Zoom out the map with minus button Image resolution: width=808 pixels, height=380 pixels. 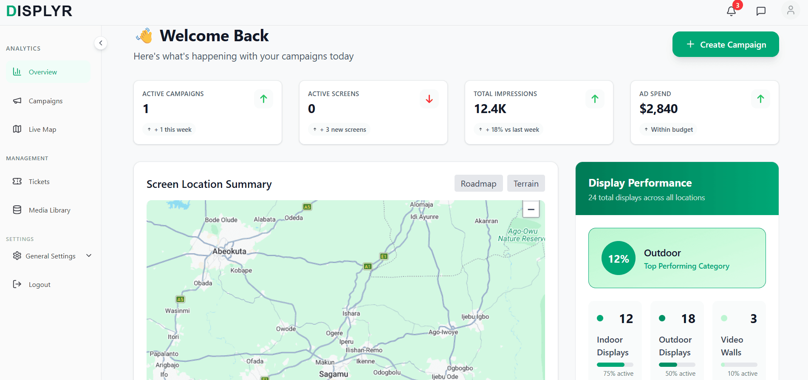tap(531, 210)
